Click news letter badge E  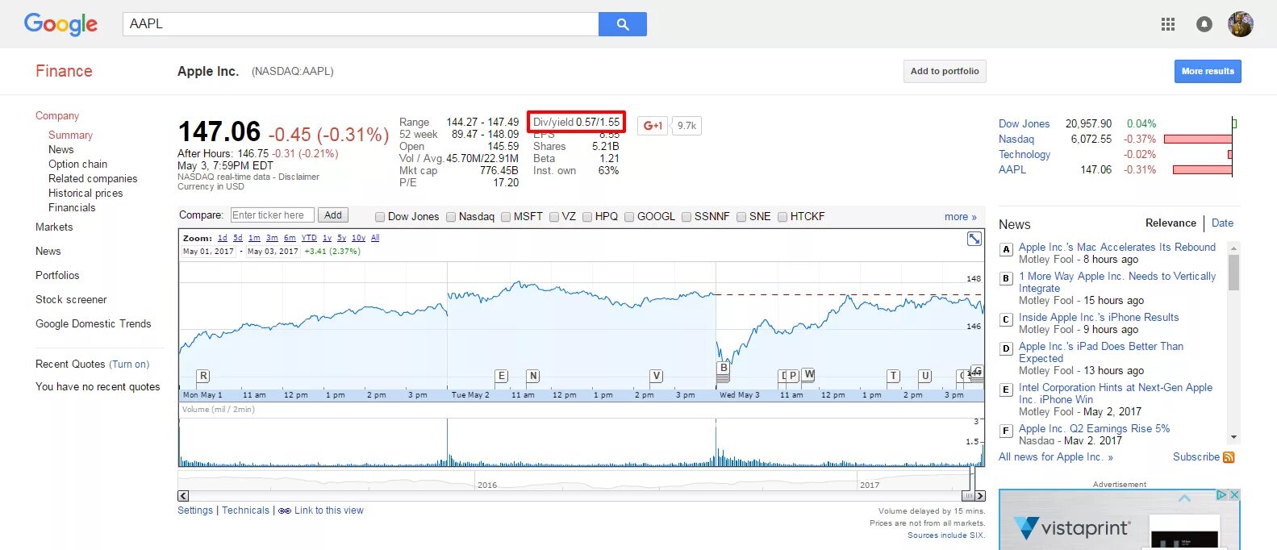[1006, 390]
